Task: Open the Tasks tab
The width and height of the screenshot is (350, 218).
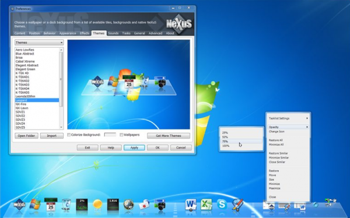Action: tap(126, 33)
